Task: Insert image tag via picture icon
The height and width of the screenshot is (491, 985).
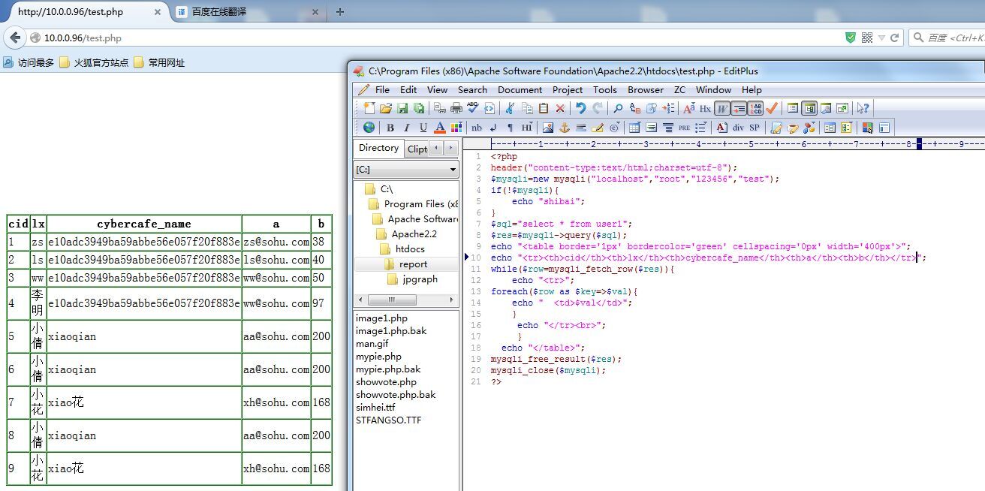Action: coord(547,128)
